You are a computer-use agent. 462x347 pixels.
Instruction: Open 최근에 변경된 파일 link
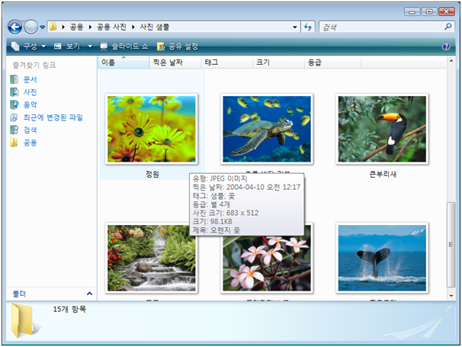click(x=53, y=117)
